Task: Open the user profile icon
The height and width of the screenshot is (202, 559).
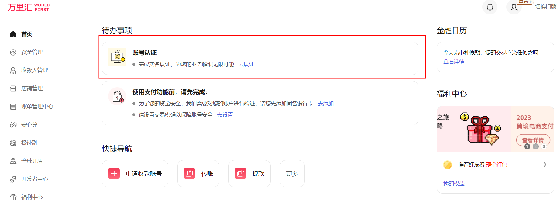Action: coord(514,7)
